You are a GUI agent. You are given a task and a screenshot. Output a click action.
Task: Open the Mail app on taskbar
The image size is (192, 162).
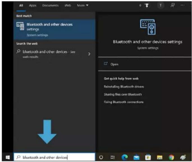click(136, 157)
